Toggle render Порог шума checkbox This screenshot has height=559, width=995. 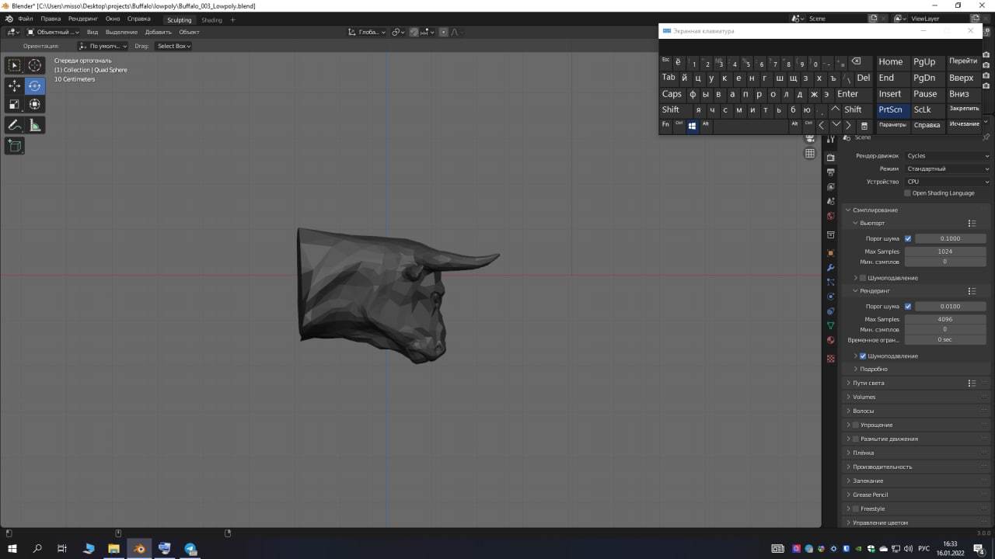coord(908,307)
